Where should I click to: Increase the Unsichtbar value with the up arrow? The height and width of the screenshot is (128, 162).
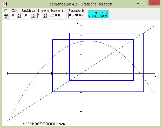pos(33,15)
